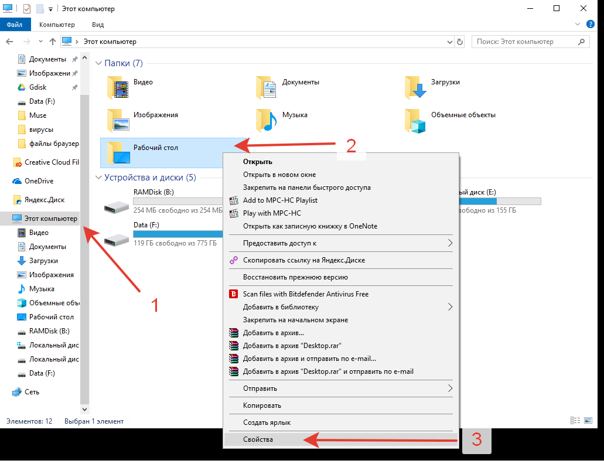The image size is (604, 467).
Task: Click the Up arrow navigation button
Action: 53,42
